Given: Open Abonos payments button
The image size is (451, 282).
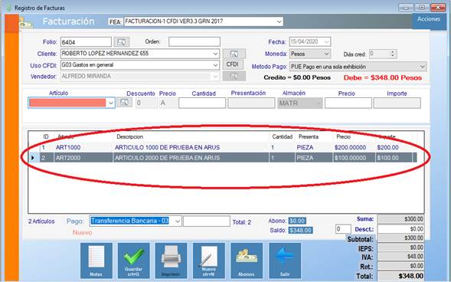Looking at the screenshot, I should [x=247, y=261].
